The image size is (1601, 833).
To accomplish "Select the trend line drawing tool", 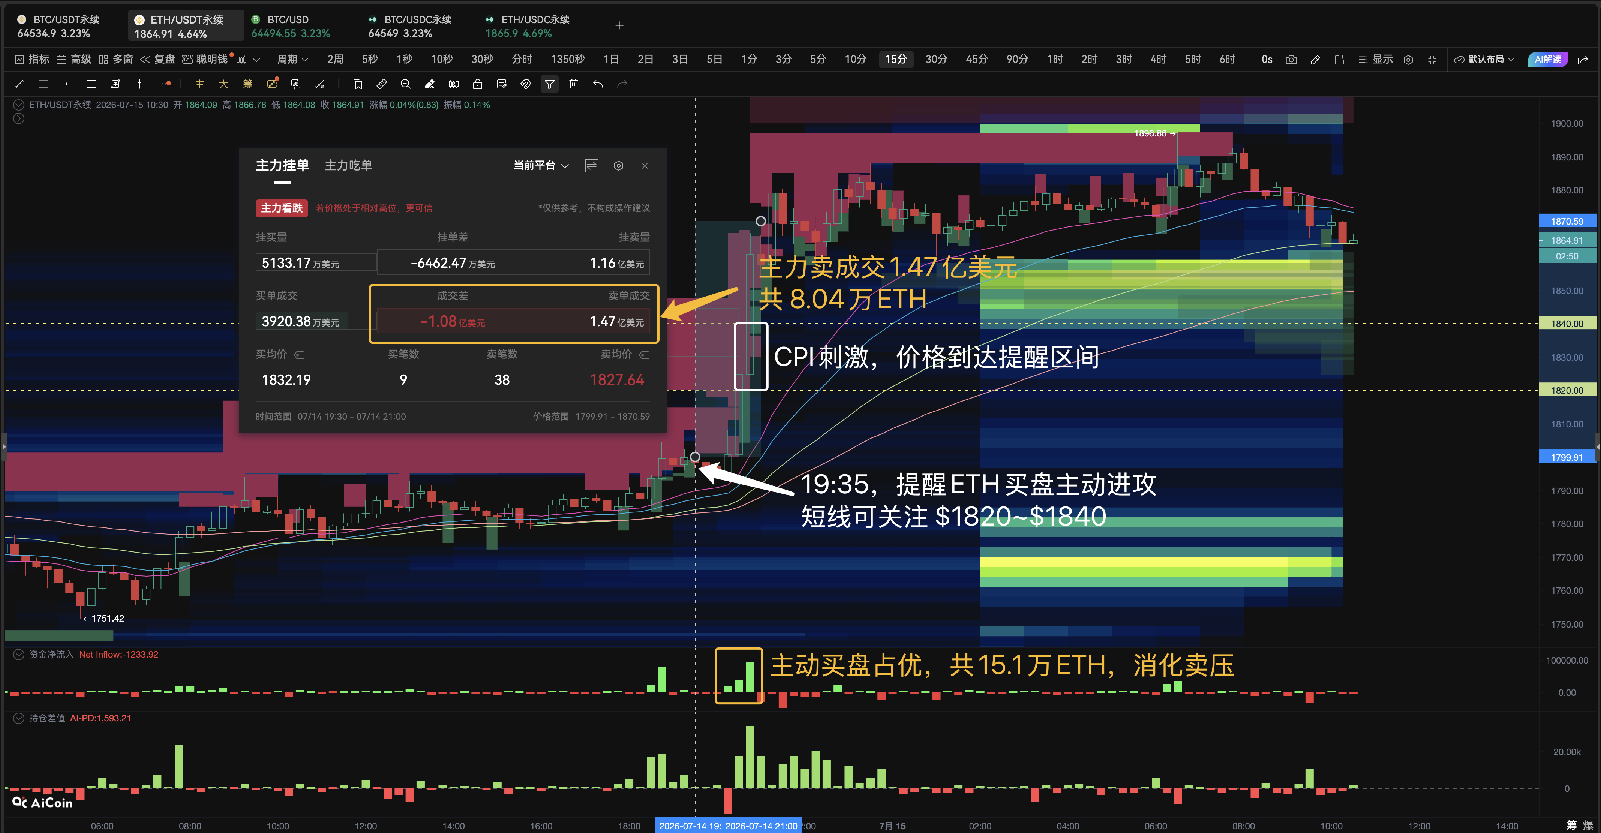I will pos(19,84).
